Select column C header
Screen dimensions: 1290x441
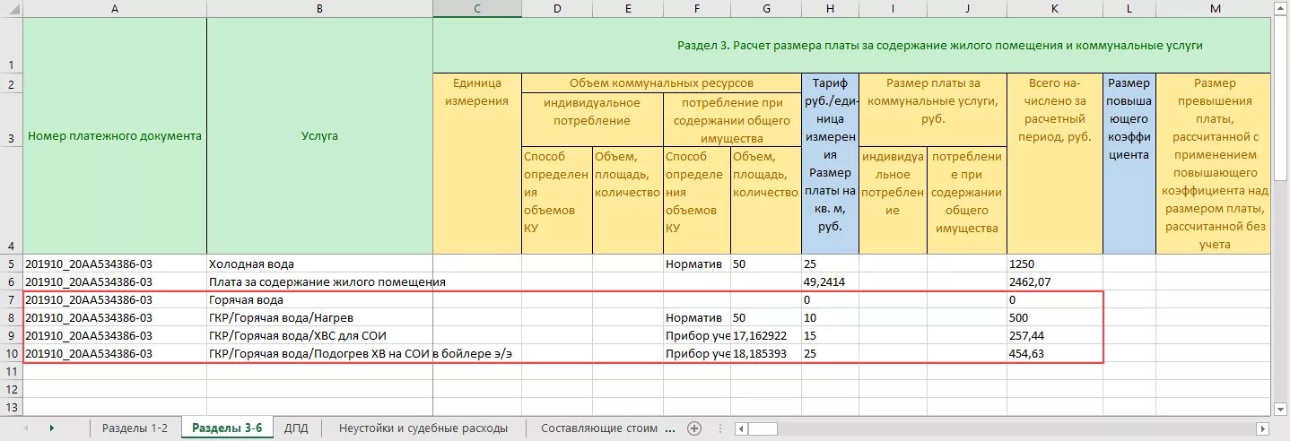[477, 8]
